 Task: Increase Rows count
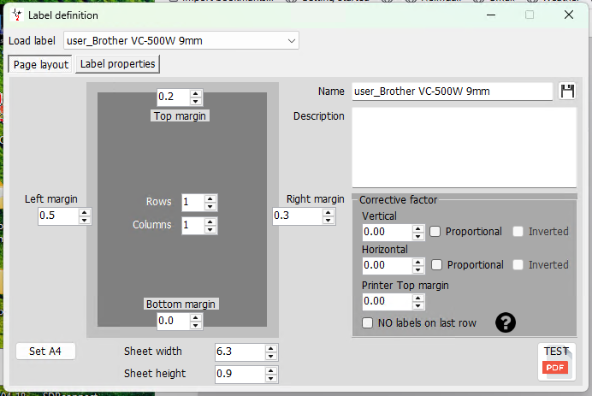point(210,198)
